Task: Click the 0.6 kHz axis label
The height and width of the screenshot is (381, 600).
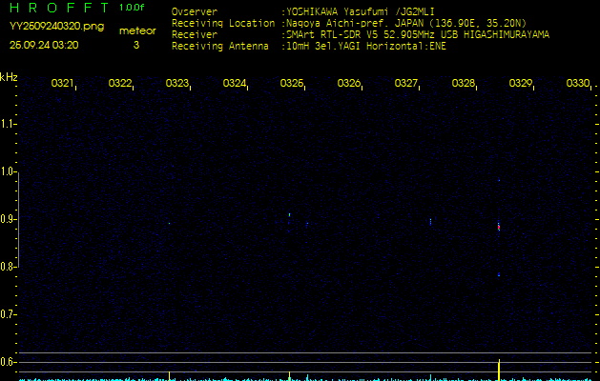Action: coord(8,362)
